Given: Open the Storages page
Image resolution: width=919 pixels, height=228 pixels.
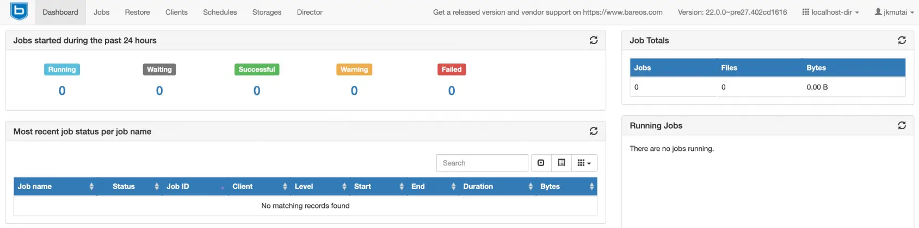Looking at the screenshot, I should coord(267,12).
